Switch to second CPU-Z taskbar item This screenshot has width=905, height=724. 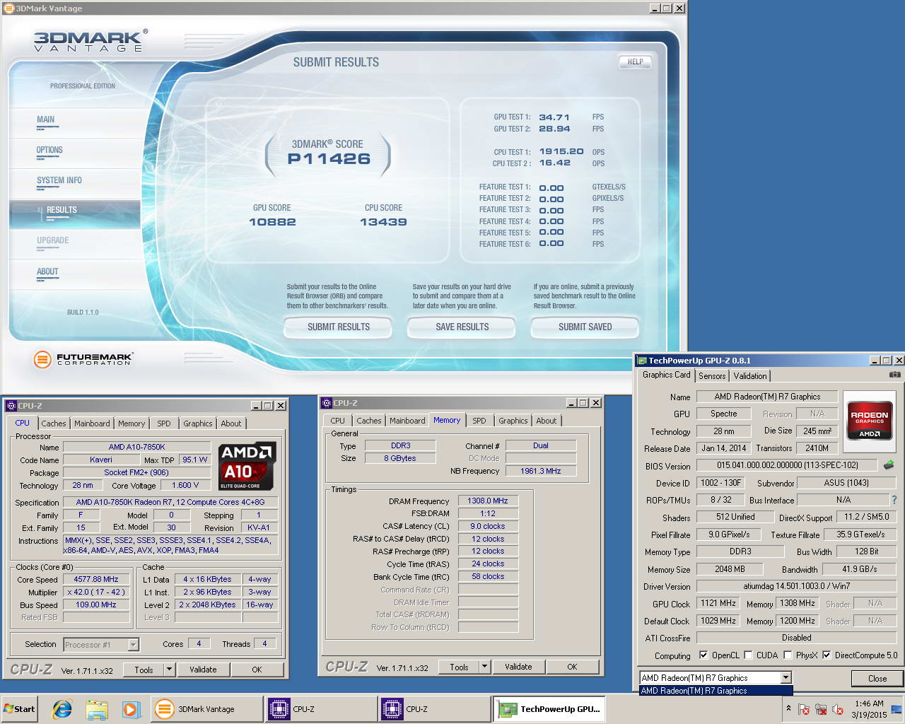tap(434, 709)
